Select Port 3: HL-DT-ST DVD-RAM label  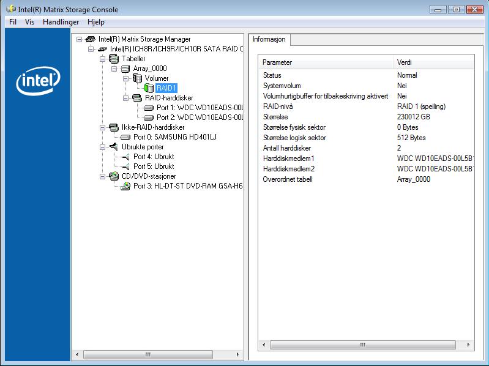click(188, 186)
